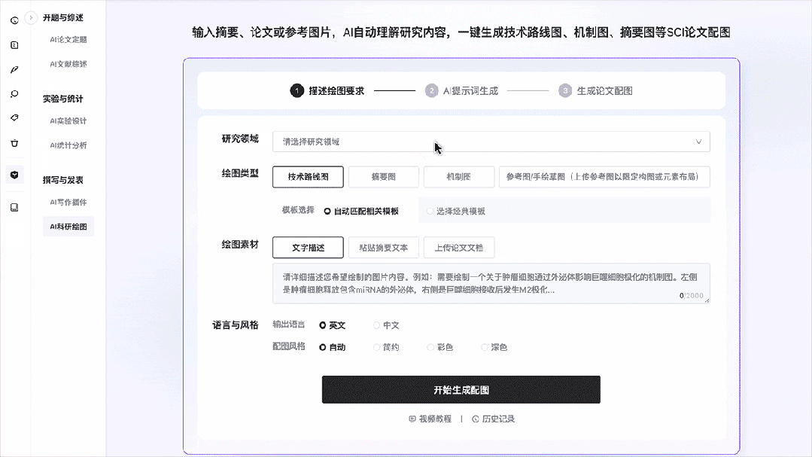Click the video tutorial icon beside 视频教程
The width and height of the screenshot is (812, 457).
tap(412, 419)
